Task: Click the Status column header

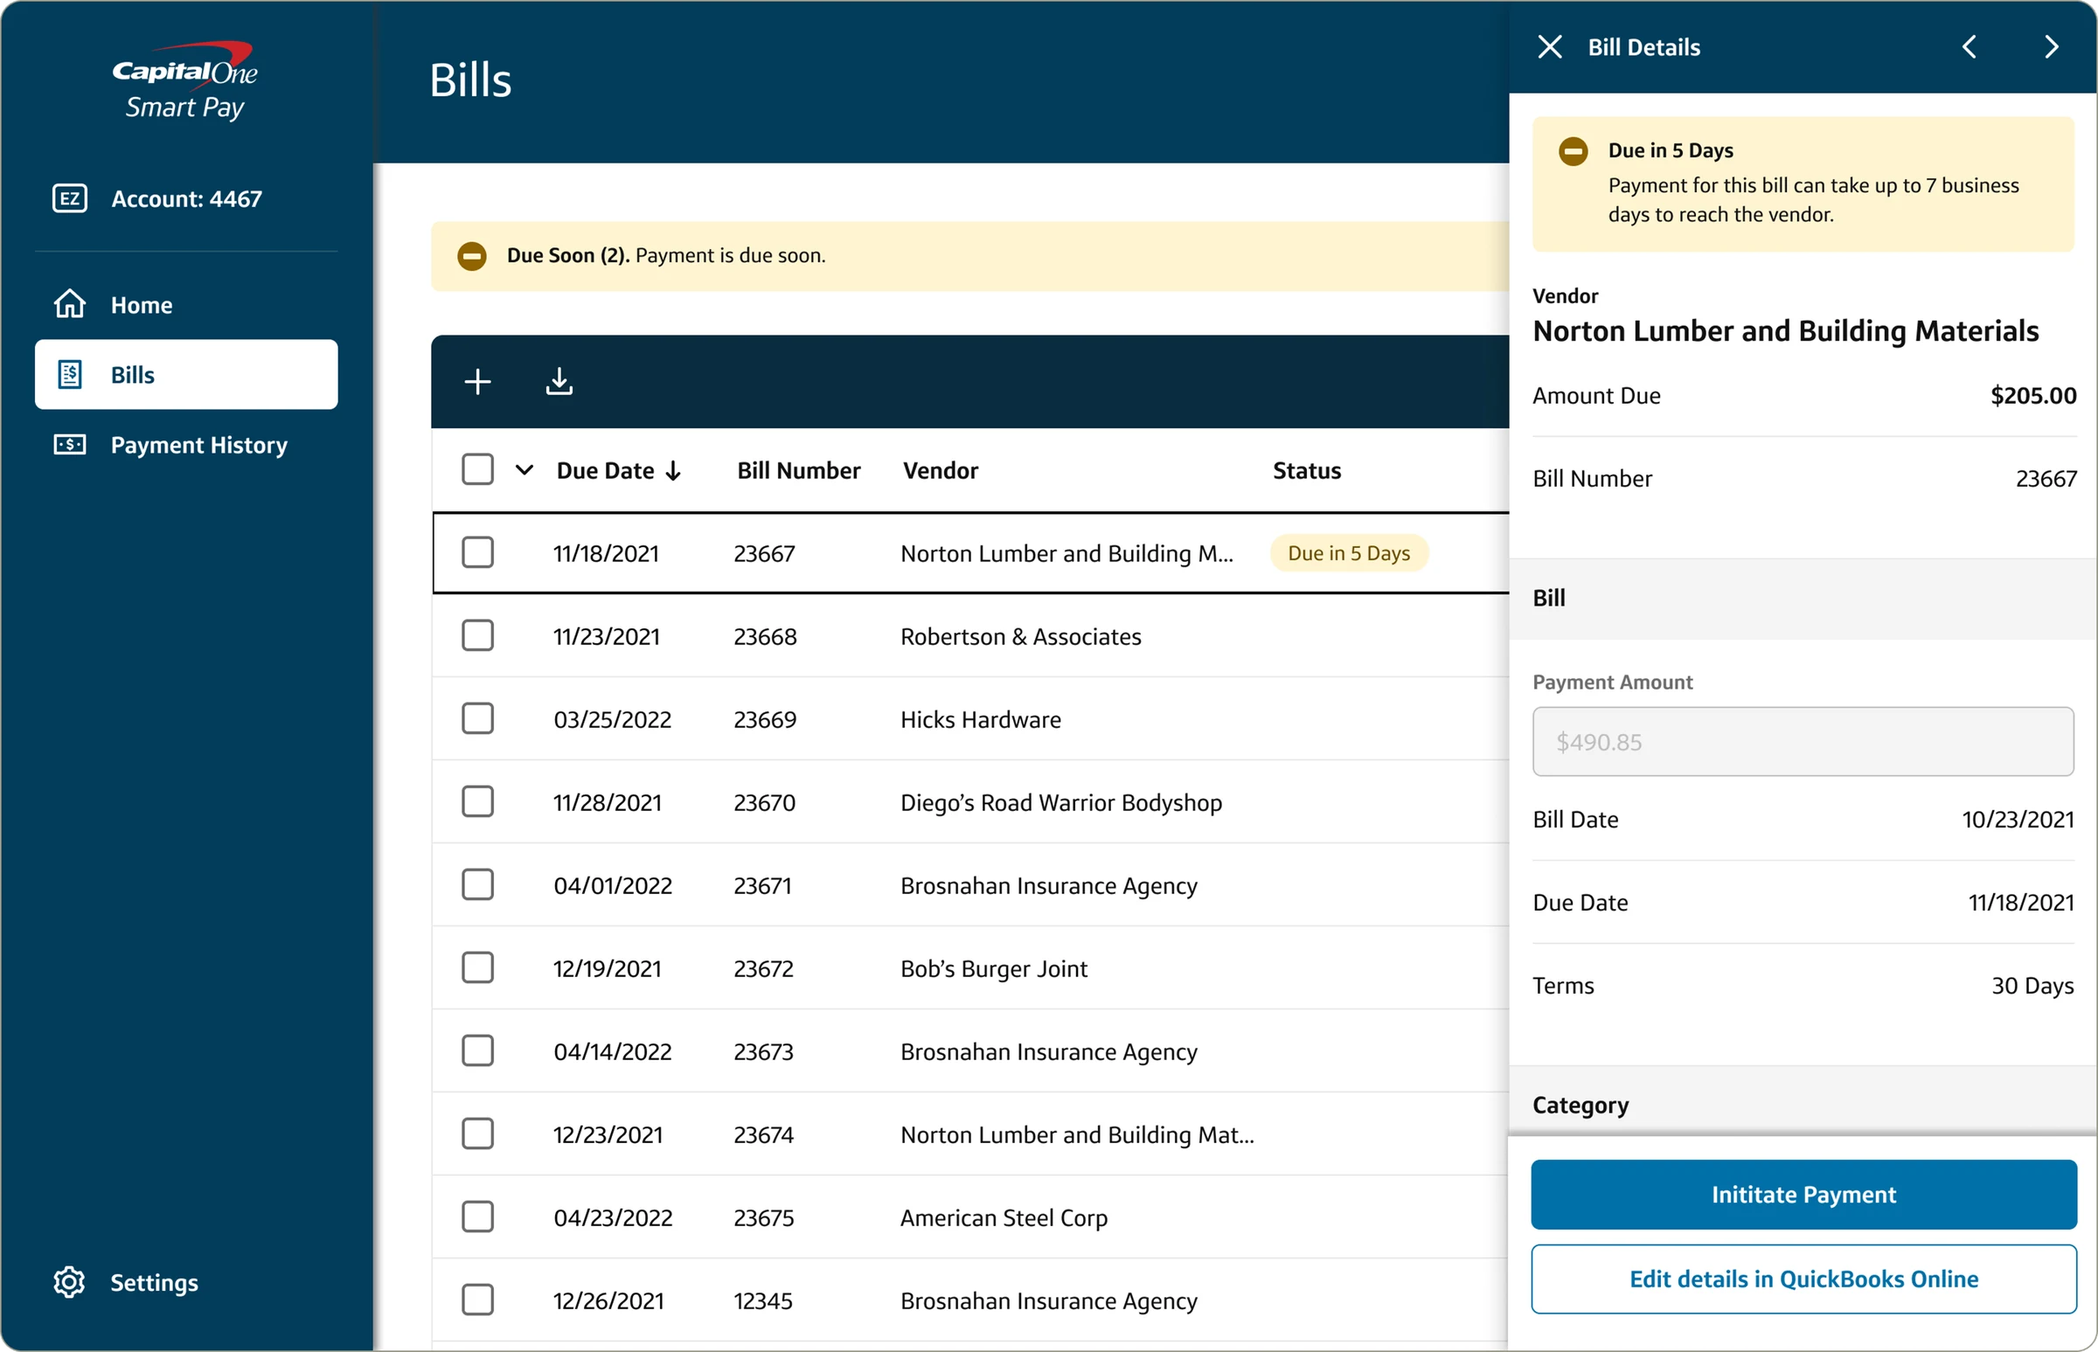Action: (x=1307, y=471)
